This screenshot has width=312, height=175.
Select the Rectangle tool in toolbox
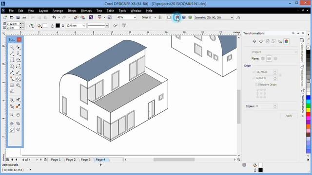[x=12, y=60]
